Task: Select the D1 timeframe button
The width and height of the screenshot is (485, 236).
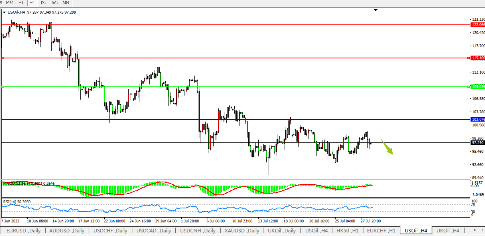Action: point(44,3)
